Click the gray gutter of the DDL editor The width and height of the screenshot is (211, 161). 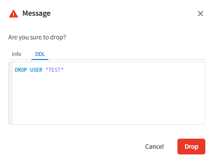tap(10, 93)
